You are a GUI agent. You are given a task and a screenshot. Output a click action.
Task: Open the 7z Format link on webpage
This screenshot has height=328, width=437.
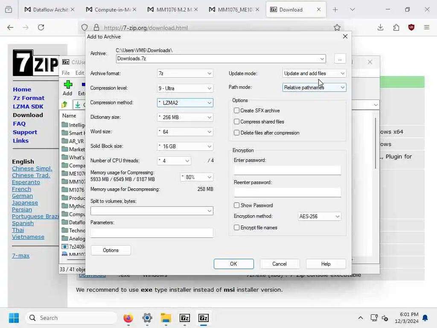click(29, 98)
